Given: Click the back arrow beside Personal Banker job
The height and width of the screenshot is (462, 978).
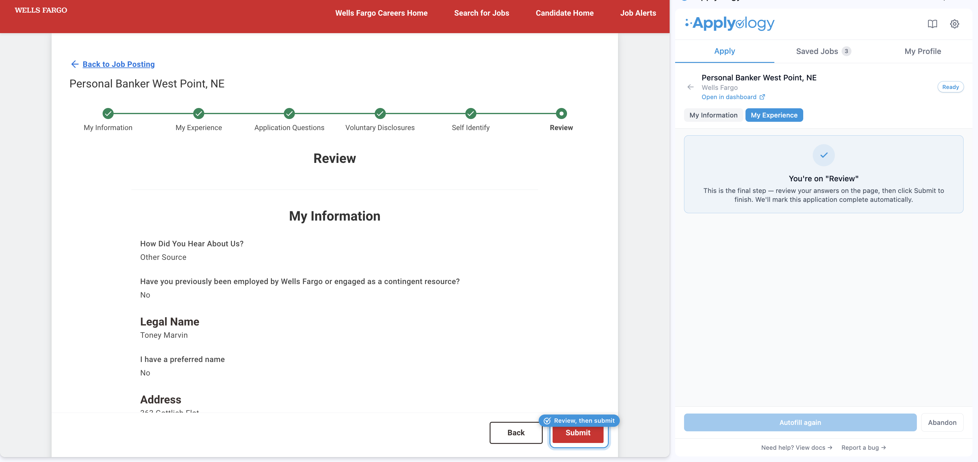Looking at the screenshot, I should (x=690, y=87).
